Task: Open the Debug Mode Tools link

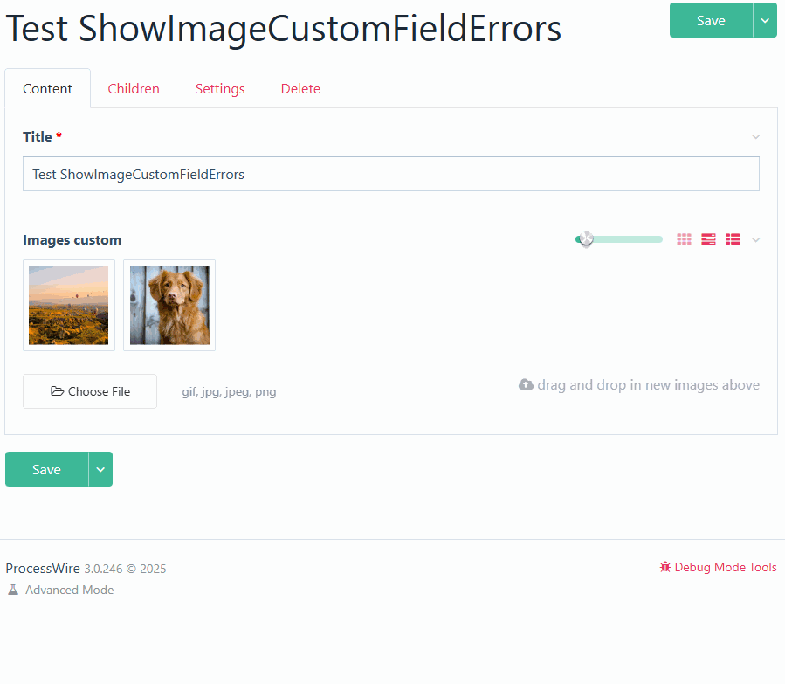Action: (725, 567)
